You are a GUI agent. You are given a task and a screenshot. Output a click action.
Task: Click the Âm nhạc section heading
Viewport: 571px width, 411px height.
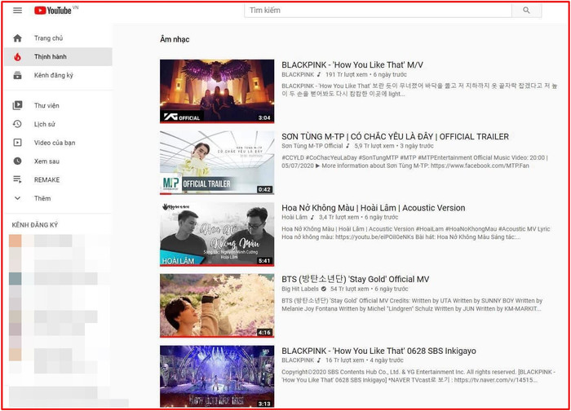tap(175, 39)
